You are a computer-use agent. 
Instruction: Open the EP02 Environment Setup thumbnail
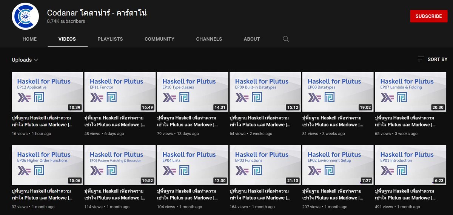tap(338, 165)
